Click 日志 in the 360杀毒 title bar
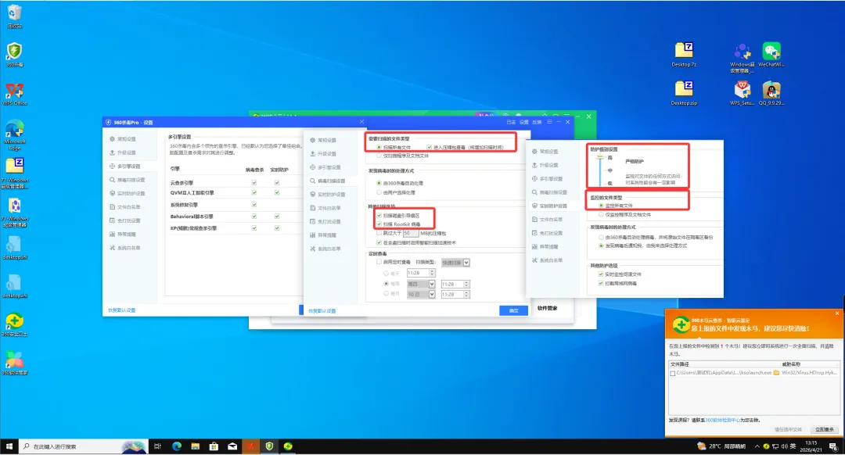The width and height of the screenshot is (845, 455). [511, 122]
